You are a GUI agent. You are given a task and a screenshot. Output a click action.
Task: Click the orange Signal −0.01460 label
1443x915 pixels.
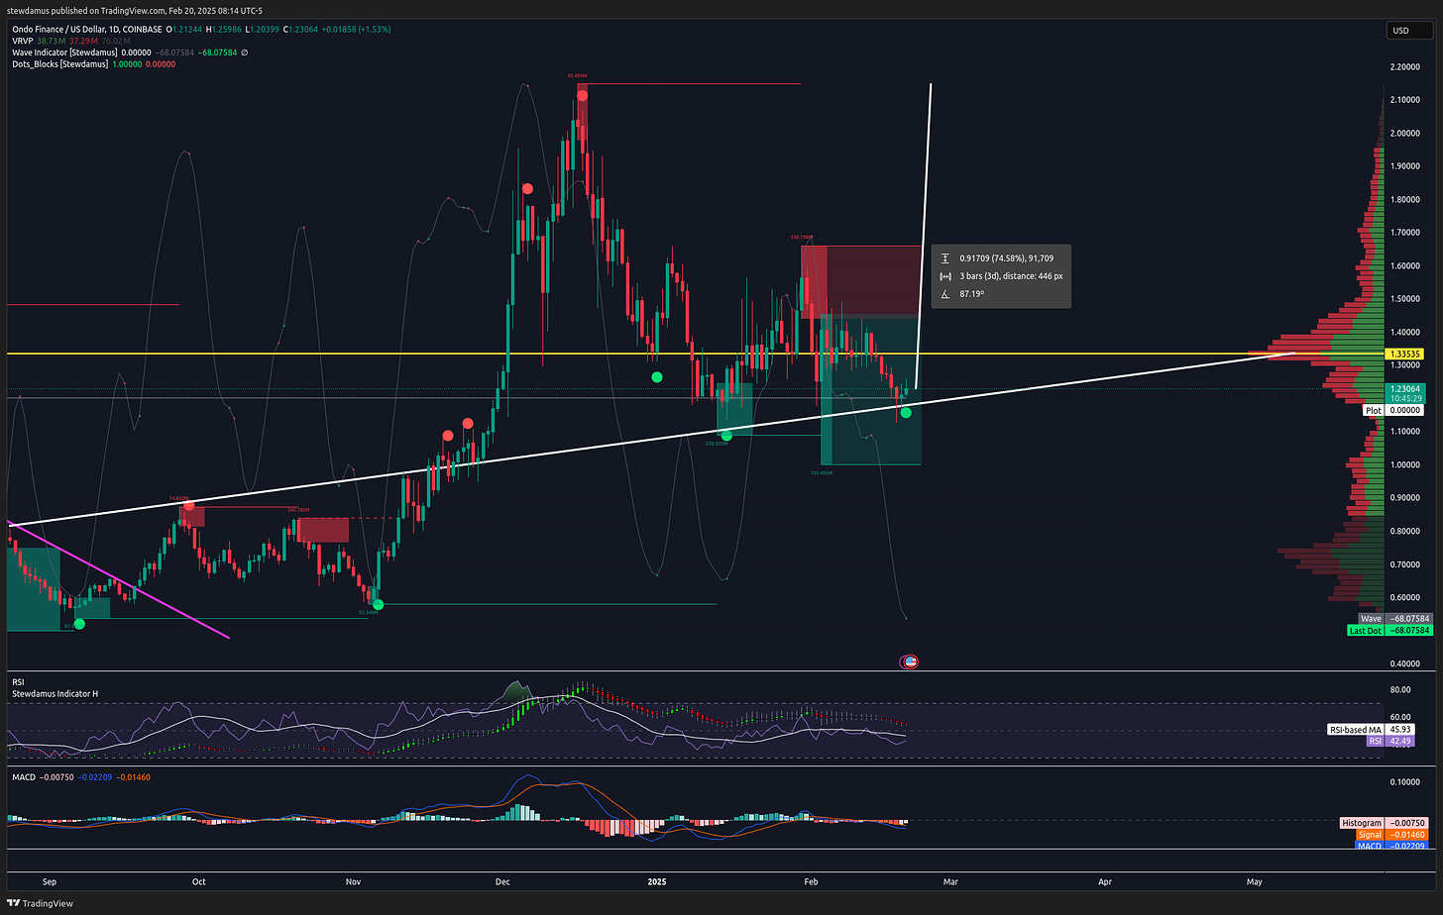point(1393,835)
